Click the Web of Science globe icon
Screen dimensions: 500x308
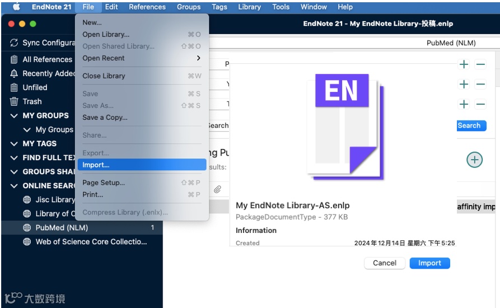coord(27,242)
